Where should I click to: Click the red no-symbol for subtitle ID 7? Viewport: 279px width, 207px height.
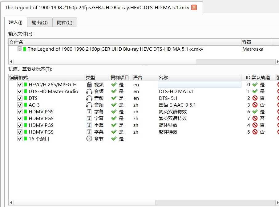[255, 118]
